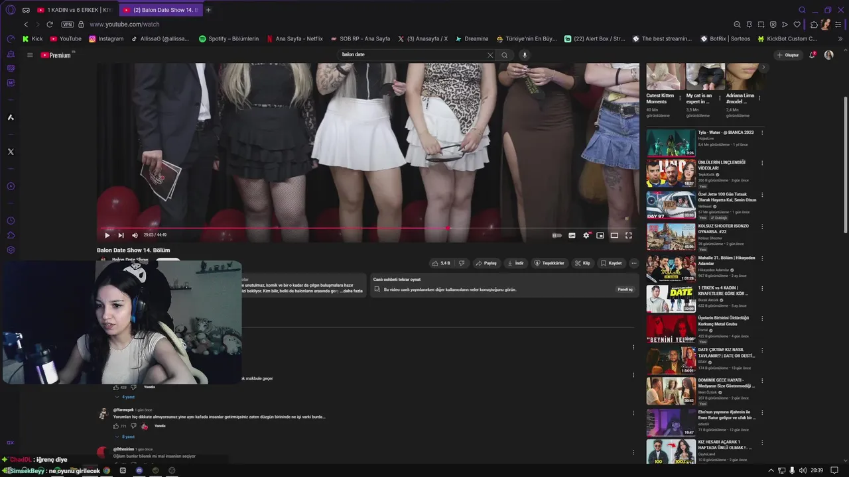This screenshot has height=477, width=849.
Task: Toggle subtitles in video player
Action: point(572,235)
